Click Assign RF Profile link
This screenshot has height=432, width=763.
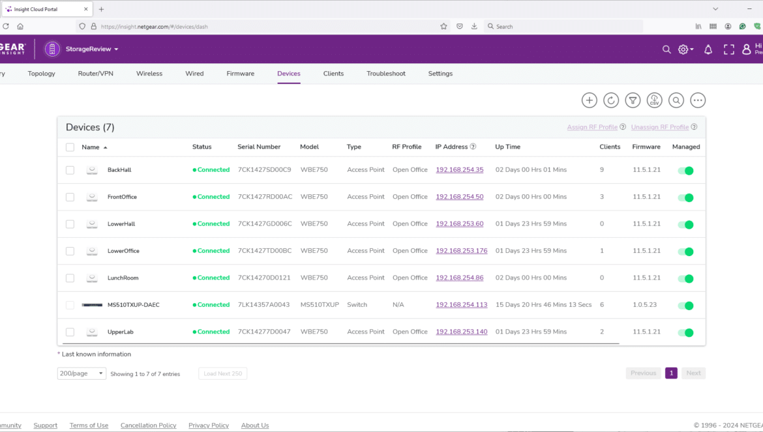click(x=592, y=127)
